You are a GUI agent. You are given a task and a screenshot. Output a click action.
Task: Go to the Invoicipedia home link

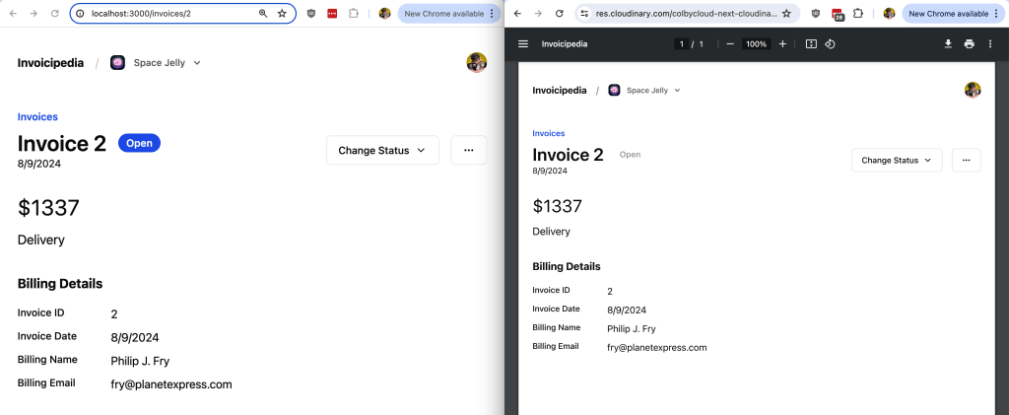tap(51, 62)
